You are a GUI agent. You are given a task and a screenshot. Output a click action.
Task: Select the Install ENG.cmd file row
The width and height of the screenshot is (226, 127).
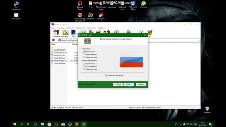click(x=59, y=53)
